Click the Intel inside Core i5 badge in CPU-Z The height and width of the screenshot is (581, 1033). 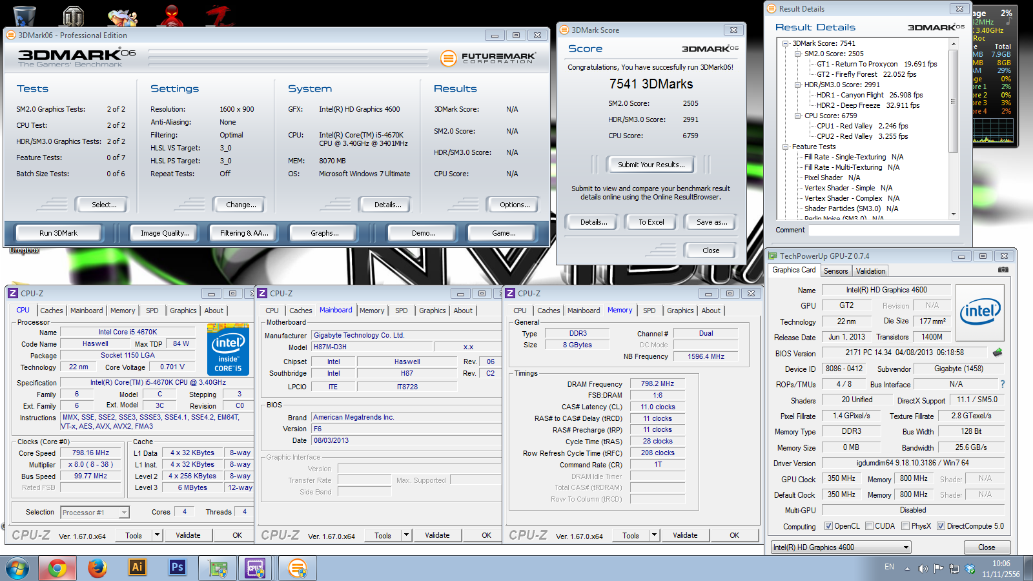(x=228, y=349)
